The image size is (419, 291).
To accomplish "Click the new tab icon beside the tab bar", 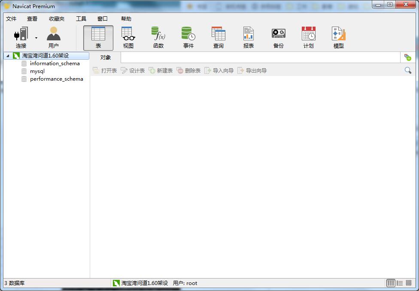I will coord(407,58).
